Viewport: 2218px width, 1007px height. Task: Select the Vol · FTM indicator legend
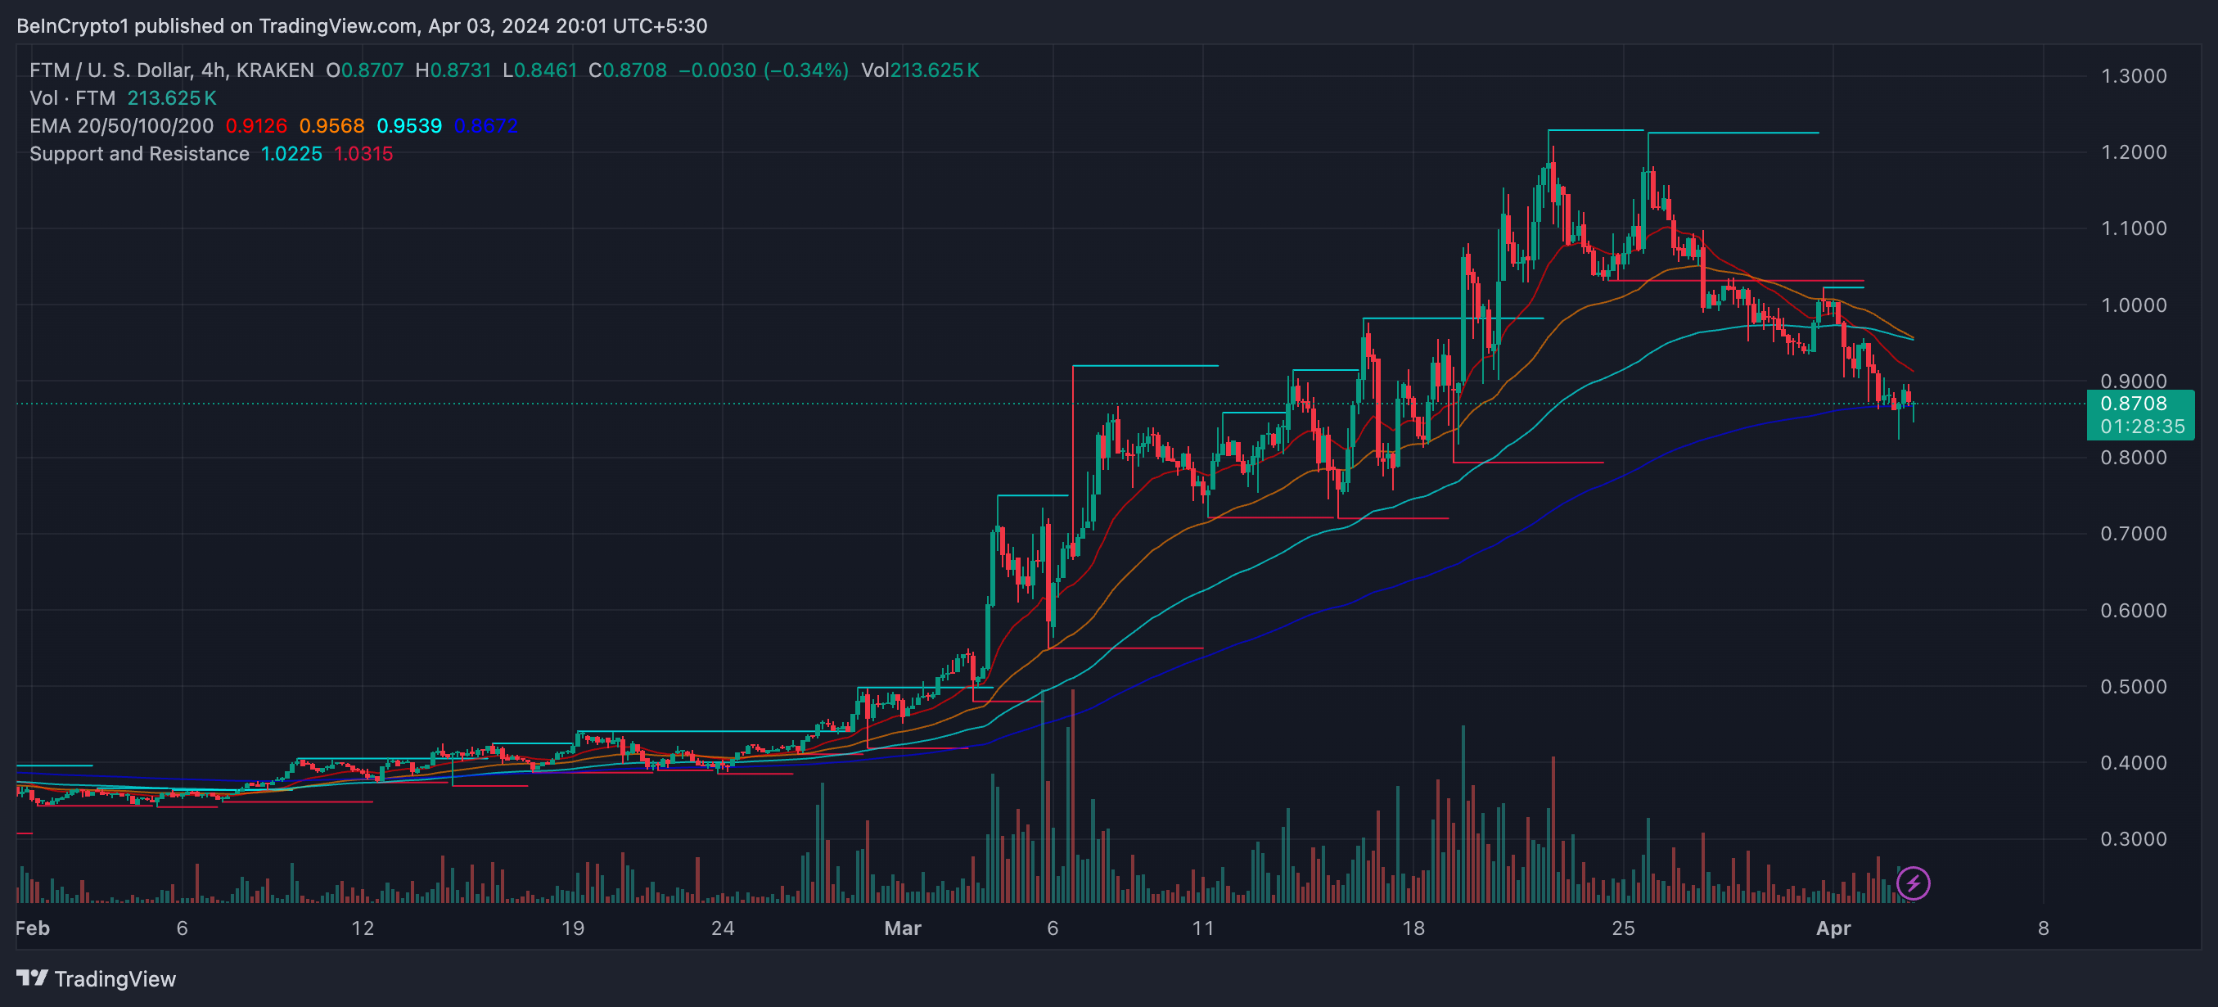pyautogui.click(x=72, y=98)
